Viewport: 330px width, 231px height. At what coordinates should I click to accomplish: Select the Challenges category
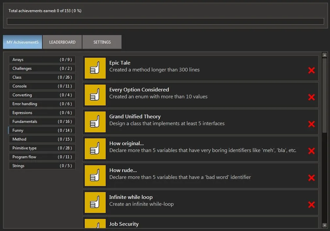[42, 68]
